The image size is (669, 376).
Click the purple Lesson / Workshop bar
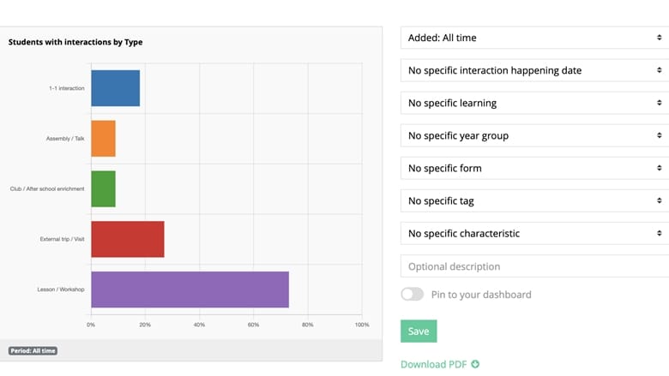pyautogui.click(x=190, y=289)
